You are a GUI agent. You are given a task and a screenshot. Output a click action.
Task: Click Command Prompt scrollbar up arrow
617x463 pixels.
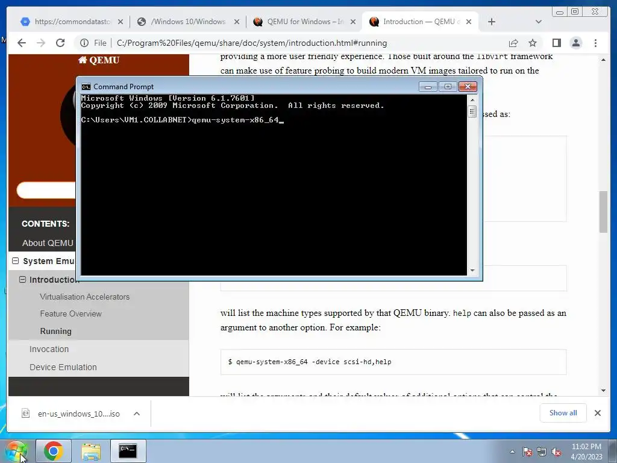click(472, 100)
